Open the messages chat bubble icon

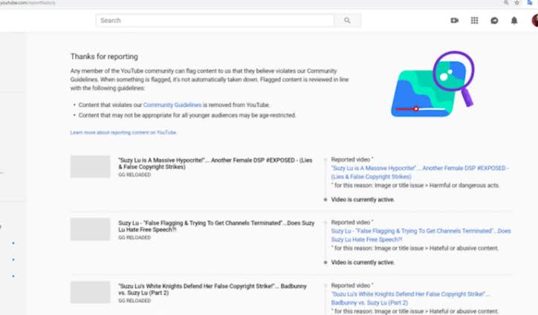click(x=494, y=21)
